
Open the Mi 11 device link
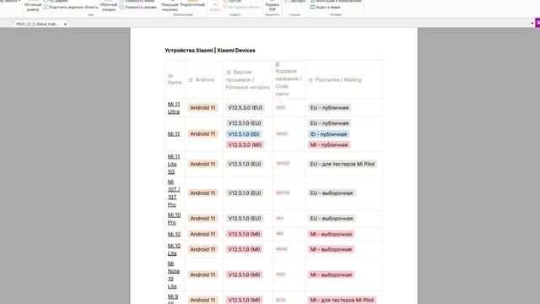(174, 133)
